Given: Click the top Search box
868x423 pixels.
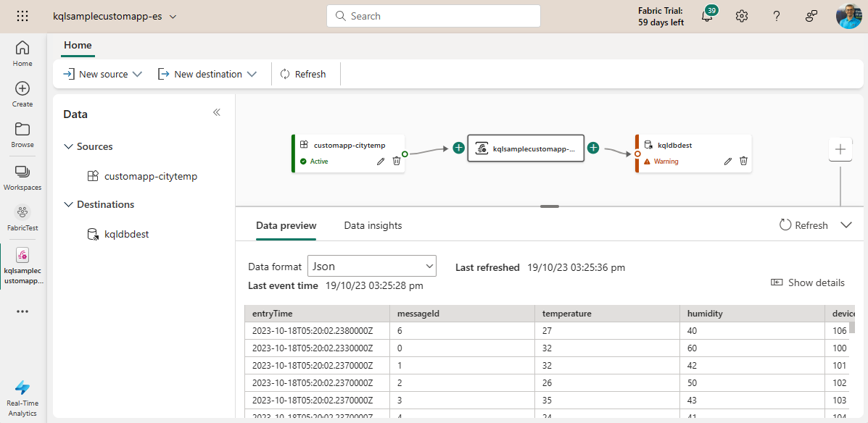Looking at the screenshot, I should [x=433, y=16].
